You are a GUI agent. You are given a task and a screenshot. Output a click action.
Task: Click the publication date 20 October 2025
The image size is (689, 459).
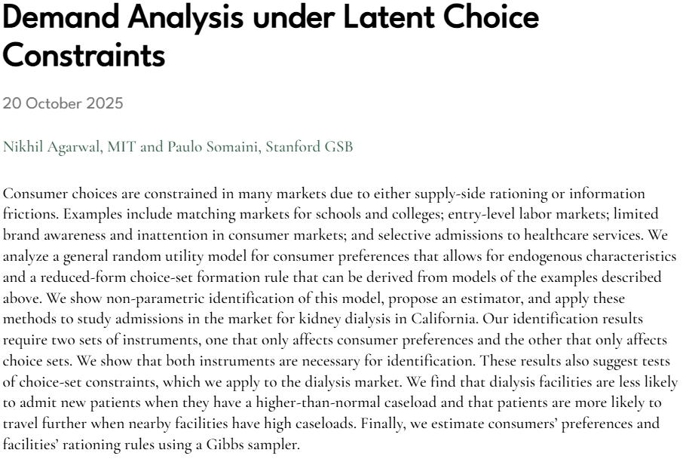[x=63, y=103]
